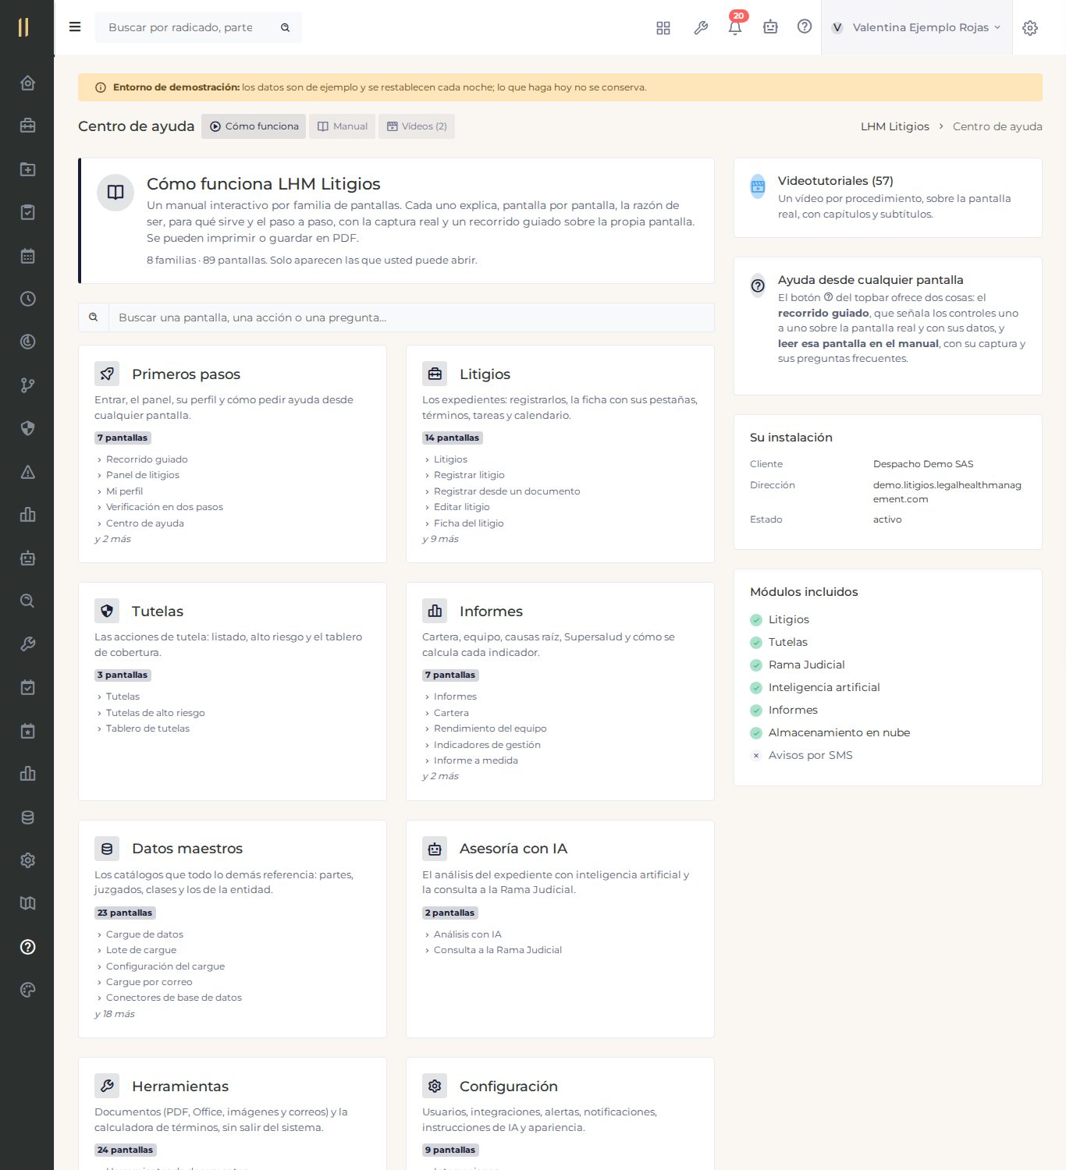Open the clock icon in sidebar
This screenshot has width=1066, height=1170.
point(27,299)
